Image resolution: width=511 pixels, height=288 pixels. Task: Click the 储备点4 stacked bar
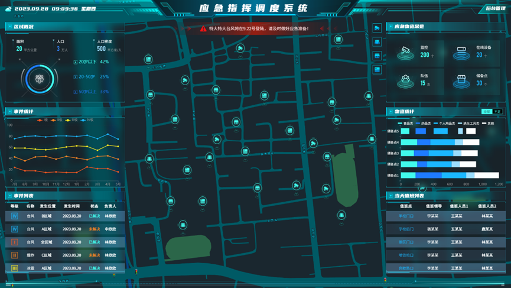[440, 142]
